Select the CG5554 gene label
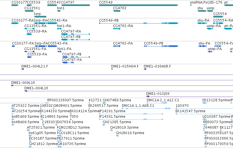 (220, 14)
